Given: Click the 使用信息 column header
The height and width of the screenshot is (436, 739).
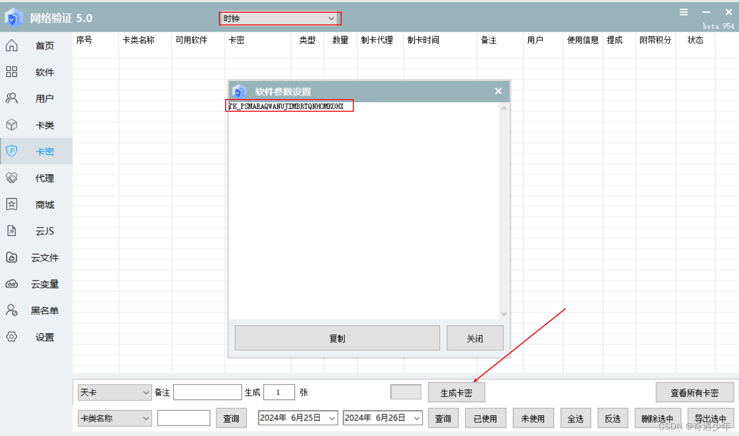Looking at the screenshot, I should pos(583,40).
